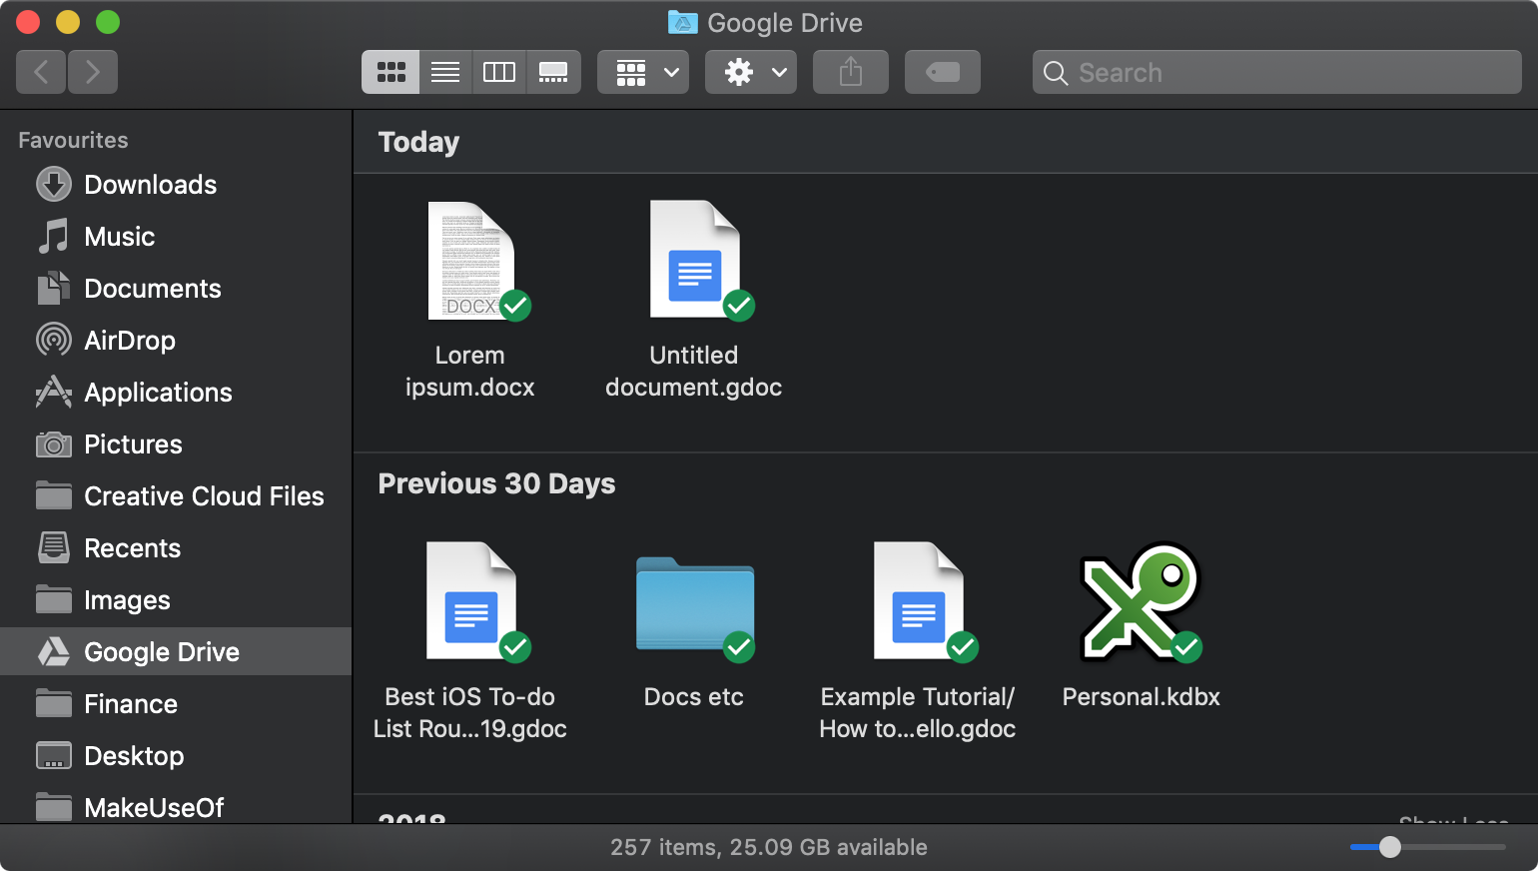
Task: Open the group-by arrangement dropdown
Action: pyautogui.click(x=643, y=72)
